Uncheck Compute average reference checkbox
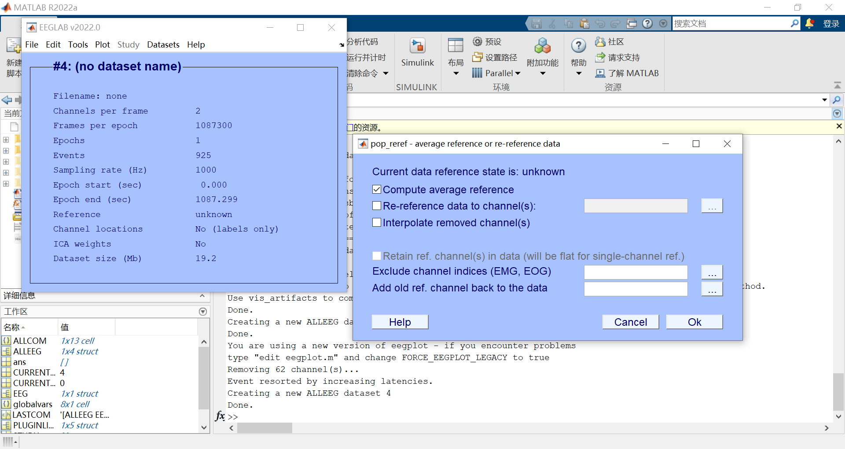The height and width of the screenshot is (449, 845). click(x=377, y=189)
